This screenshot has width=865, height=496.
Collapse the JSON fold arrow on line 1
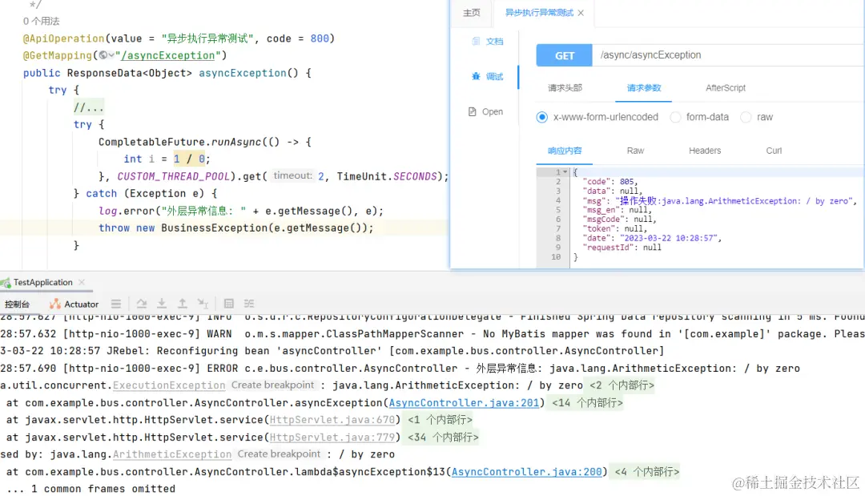(x=565, y=172)
